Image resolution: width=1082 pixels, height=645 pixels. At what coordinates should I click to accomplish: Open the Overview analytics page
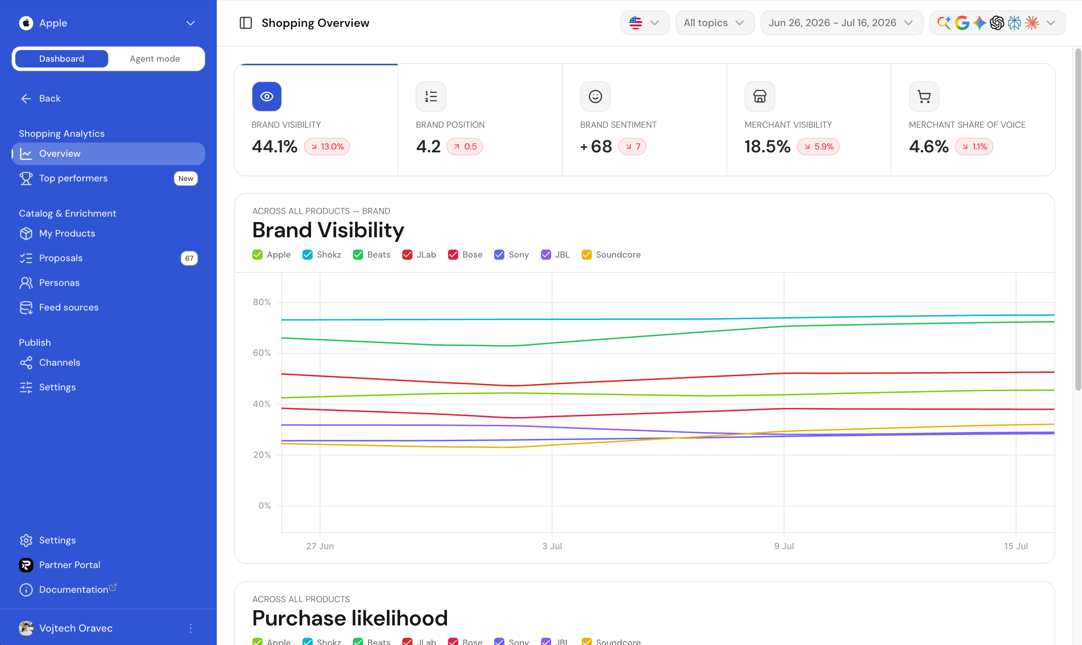(x=108, y=153)
